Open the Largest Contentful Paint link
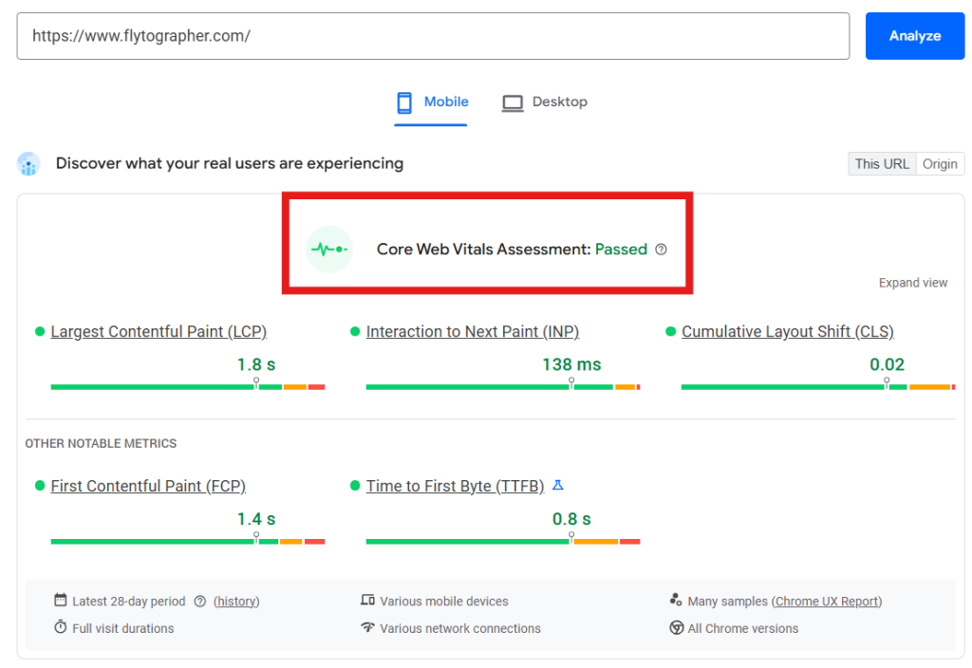 [x=158, y=331]
